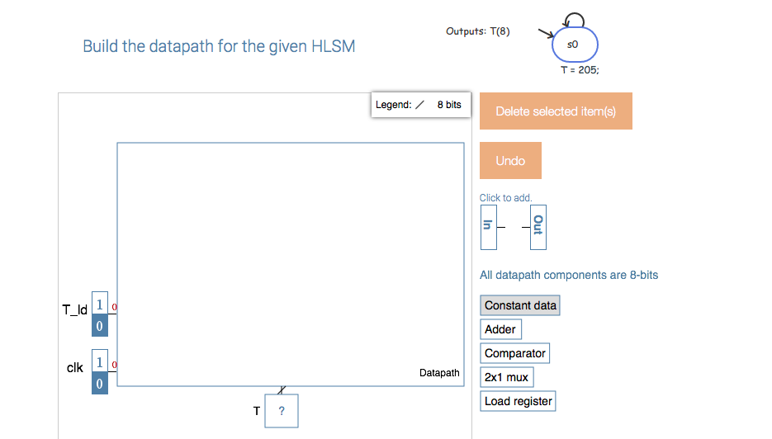Set clk input to 0

pos(99,384)
